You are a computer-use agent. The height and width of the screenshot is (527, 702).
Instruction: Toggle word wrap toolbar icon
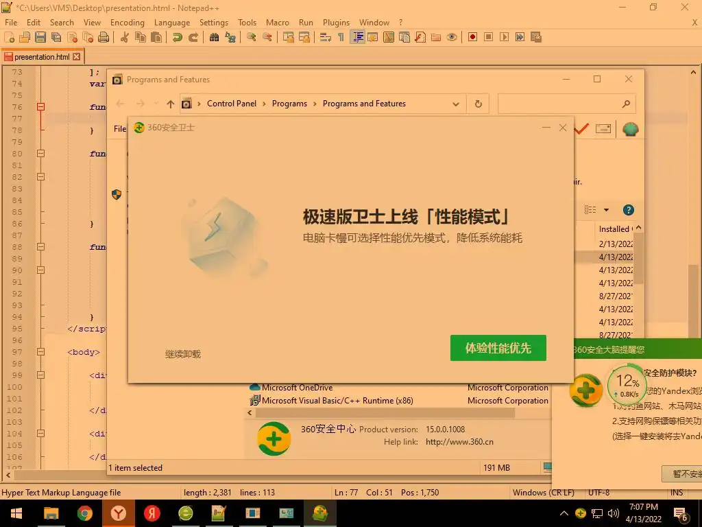326,37
